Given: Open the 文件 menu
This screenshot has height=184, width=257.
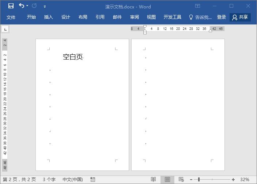Looking at the screenshot, I should (x=11, y=17).
